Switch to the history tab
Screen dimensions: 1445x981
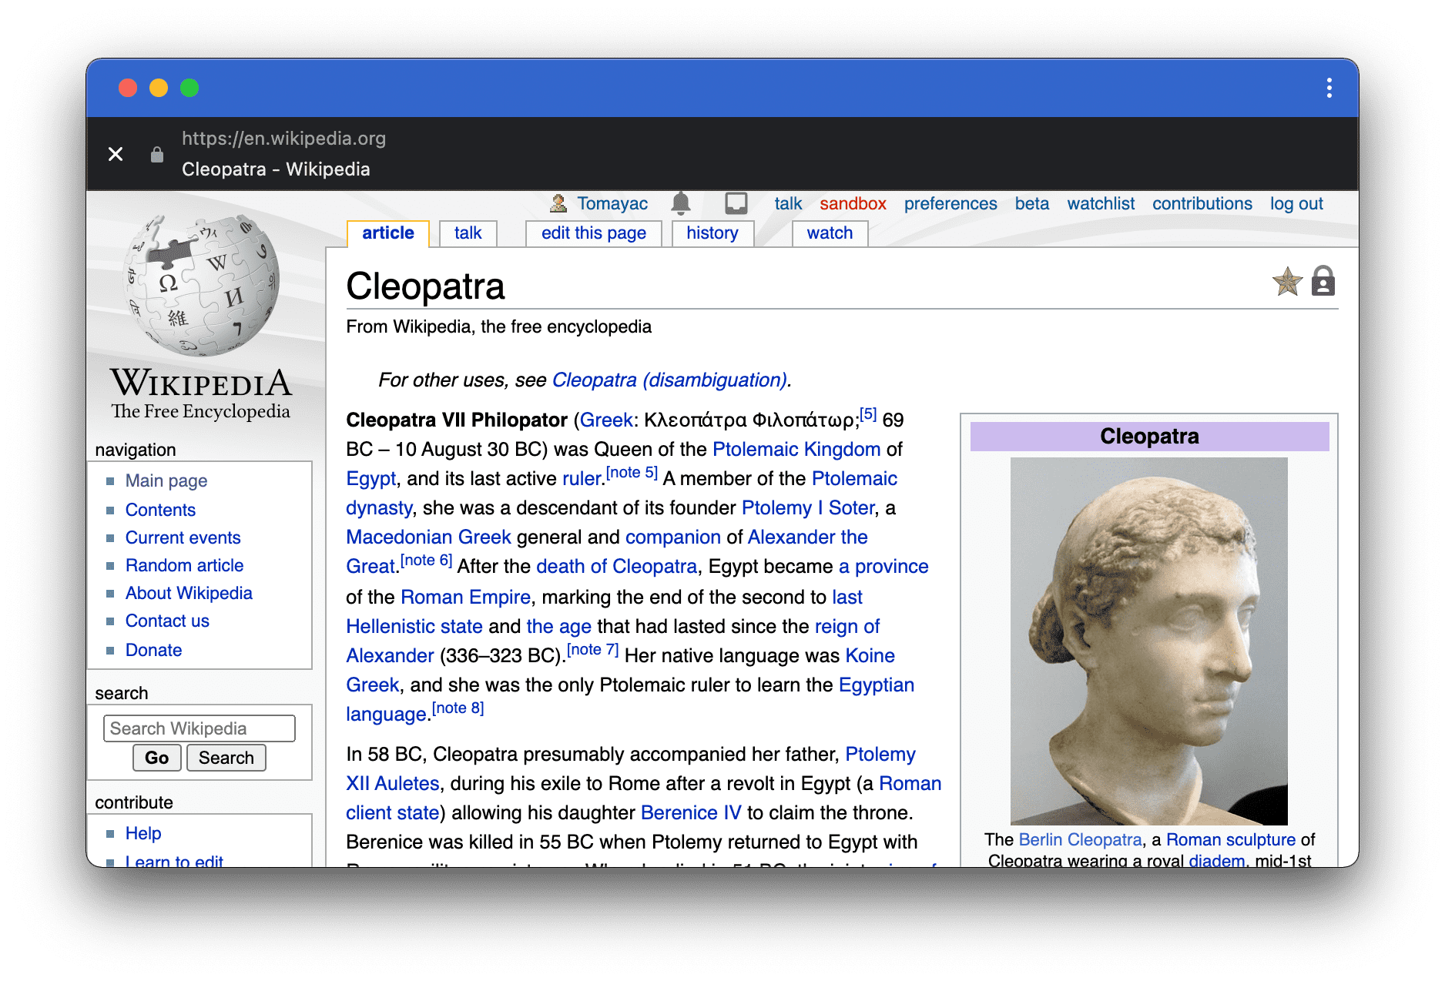tap(712, 233)
